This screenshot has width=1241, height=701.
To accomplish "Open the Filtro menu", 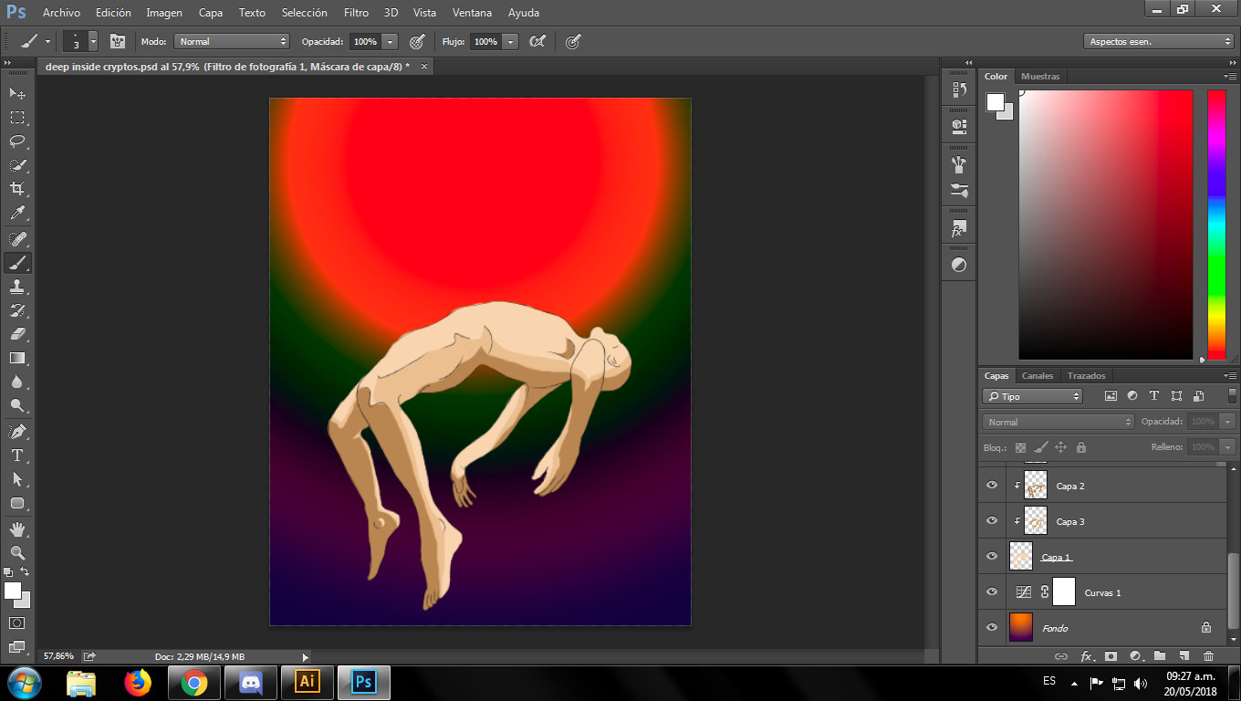I will pyautogui.click(x=356, y=13).
